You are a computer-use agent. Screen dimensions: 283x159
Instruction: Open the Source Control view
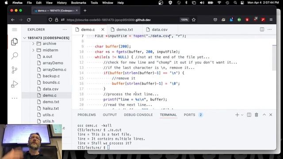(x=15, y=70)
